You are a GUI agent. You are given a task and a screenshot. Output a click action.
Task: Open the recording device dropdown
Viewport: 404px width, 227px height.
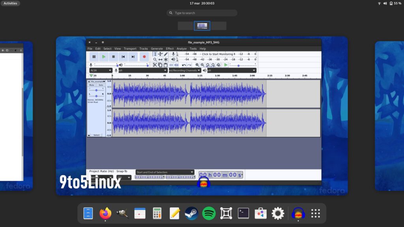click(143, 70)
